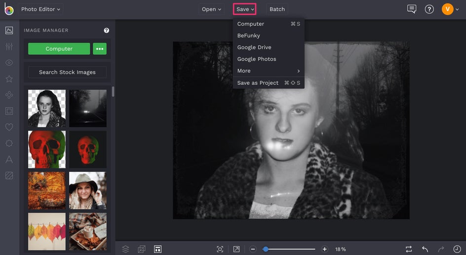Select the small skull on black thumbnail

click(88, 149)
